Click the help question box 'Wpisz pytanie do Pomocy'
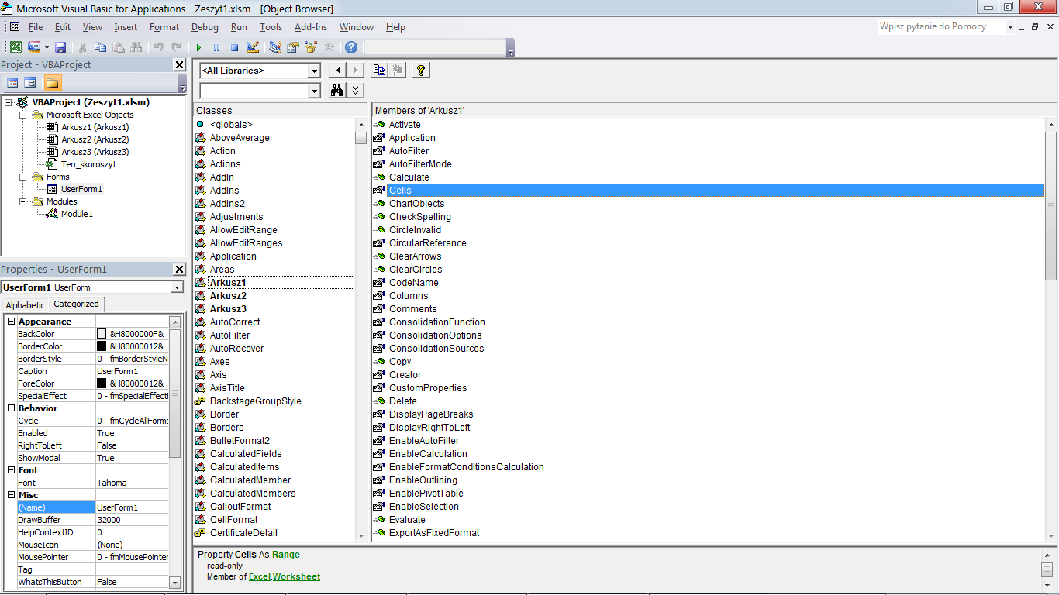Image resolution: width=1059 pixels, height=595 pixels. 940,26
